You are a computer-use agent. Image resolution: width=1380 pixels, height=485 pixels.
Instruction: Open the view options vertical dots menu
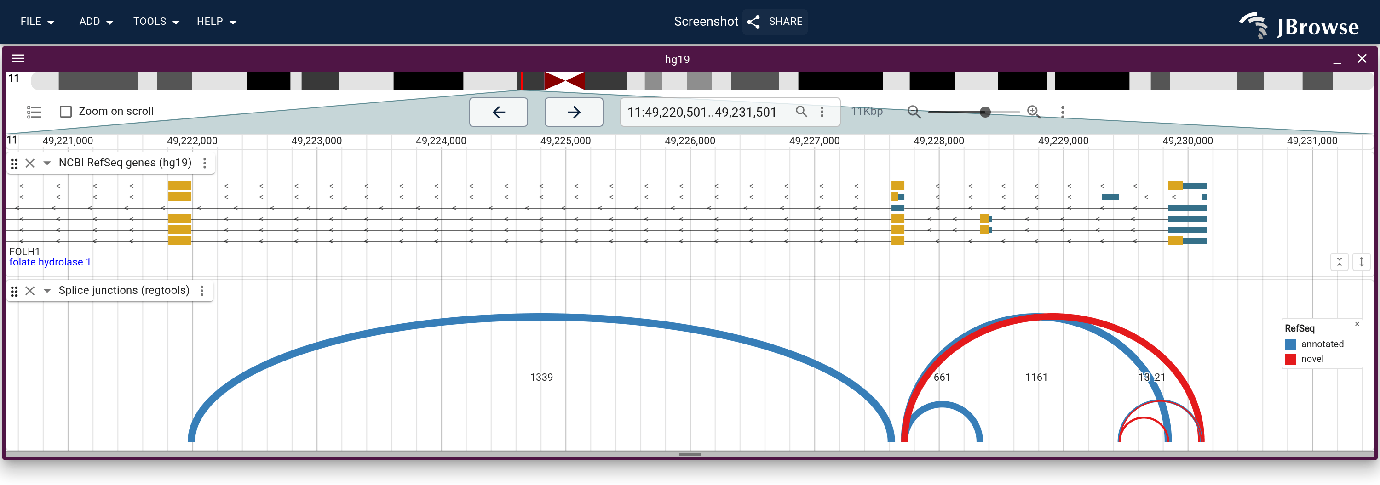coord(1062,112)
